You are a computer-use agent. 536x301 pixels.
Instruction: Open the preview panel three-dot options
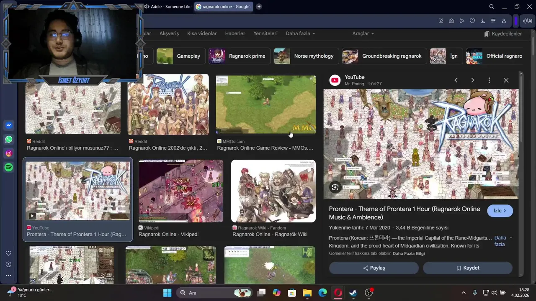489,80
